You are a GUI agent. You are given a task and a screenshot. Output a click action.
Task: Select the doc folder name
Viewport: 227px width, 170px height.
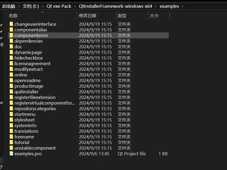point(18,47)
